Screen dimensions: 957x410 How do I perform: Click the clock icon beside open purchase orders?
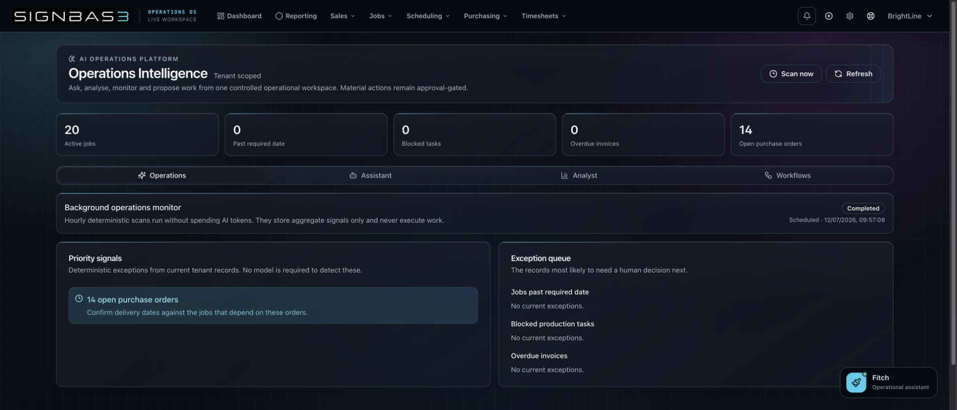pos(79,299)
